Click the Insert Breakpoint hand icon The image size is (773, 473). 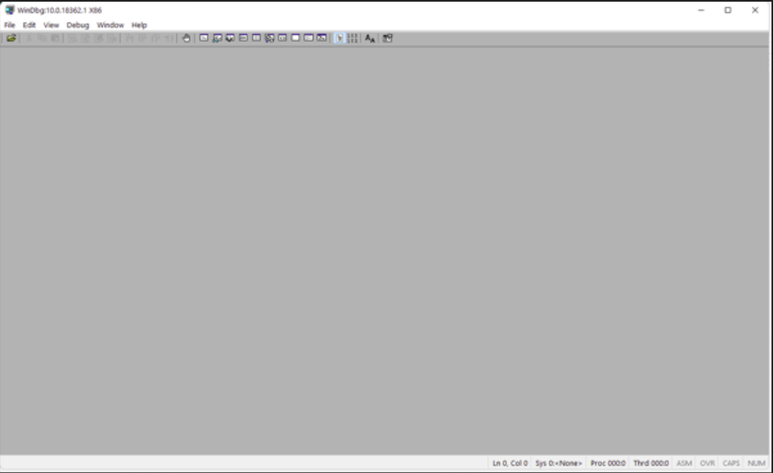(x=186, y=38)
